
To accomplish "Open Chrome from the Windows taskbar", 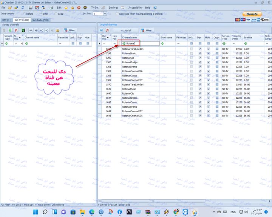I will point(176,212).
